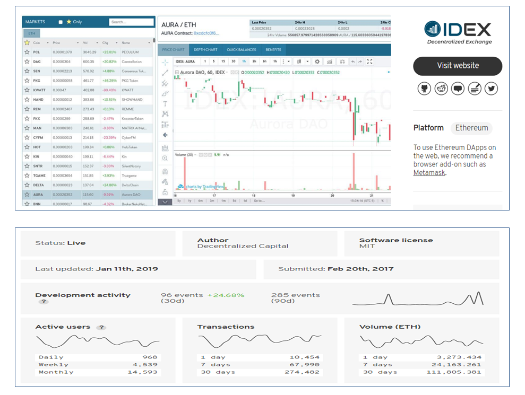Favorite the AURA coin star
The image size is (525, 395).
pos(27,195)
